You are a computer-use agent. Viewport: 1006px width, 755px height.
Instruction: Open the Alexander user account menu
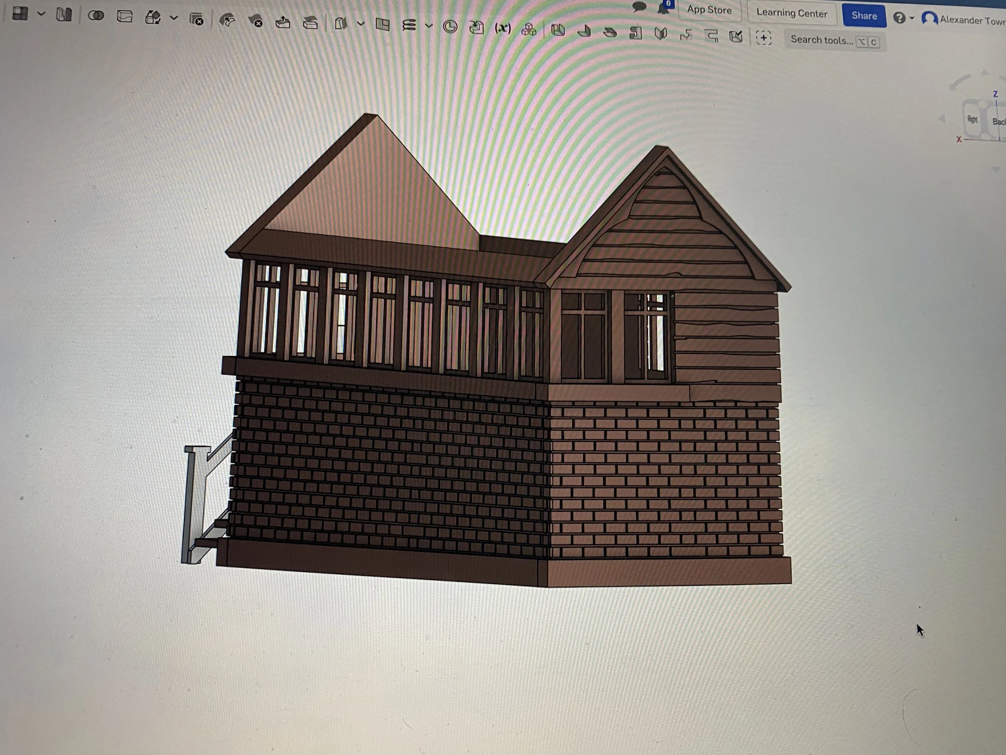(x=963, y=20)
